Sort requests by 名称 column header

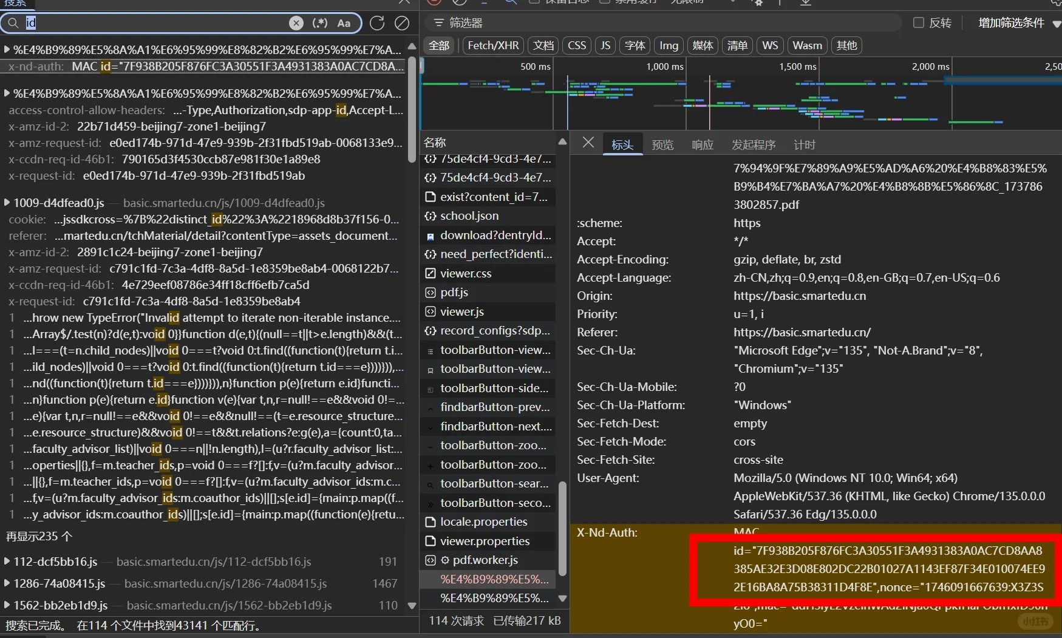tap(489, 143)
